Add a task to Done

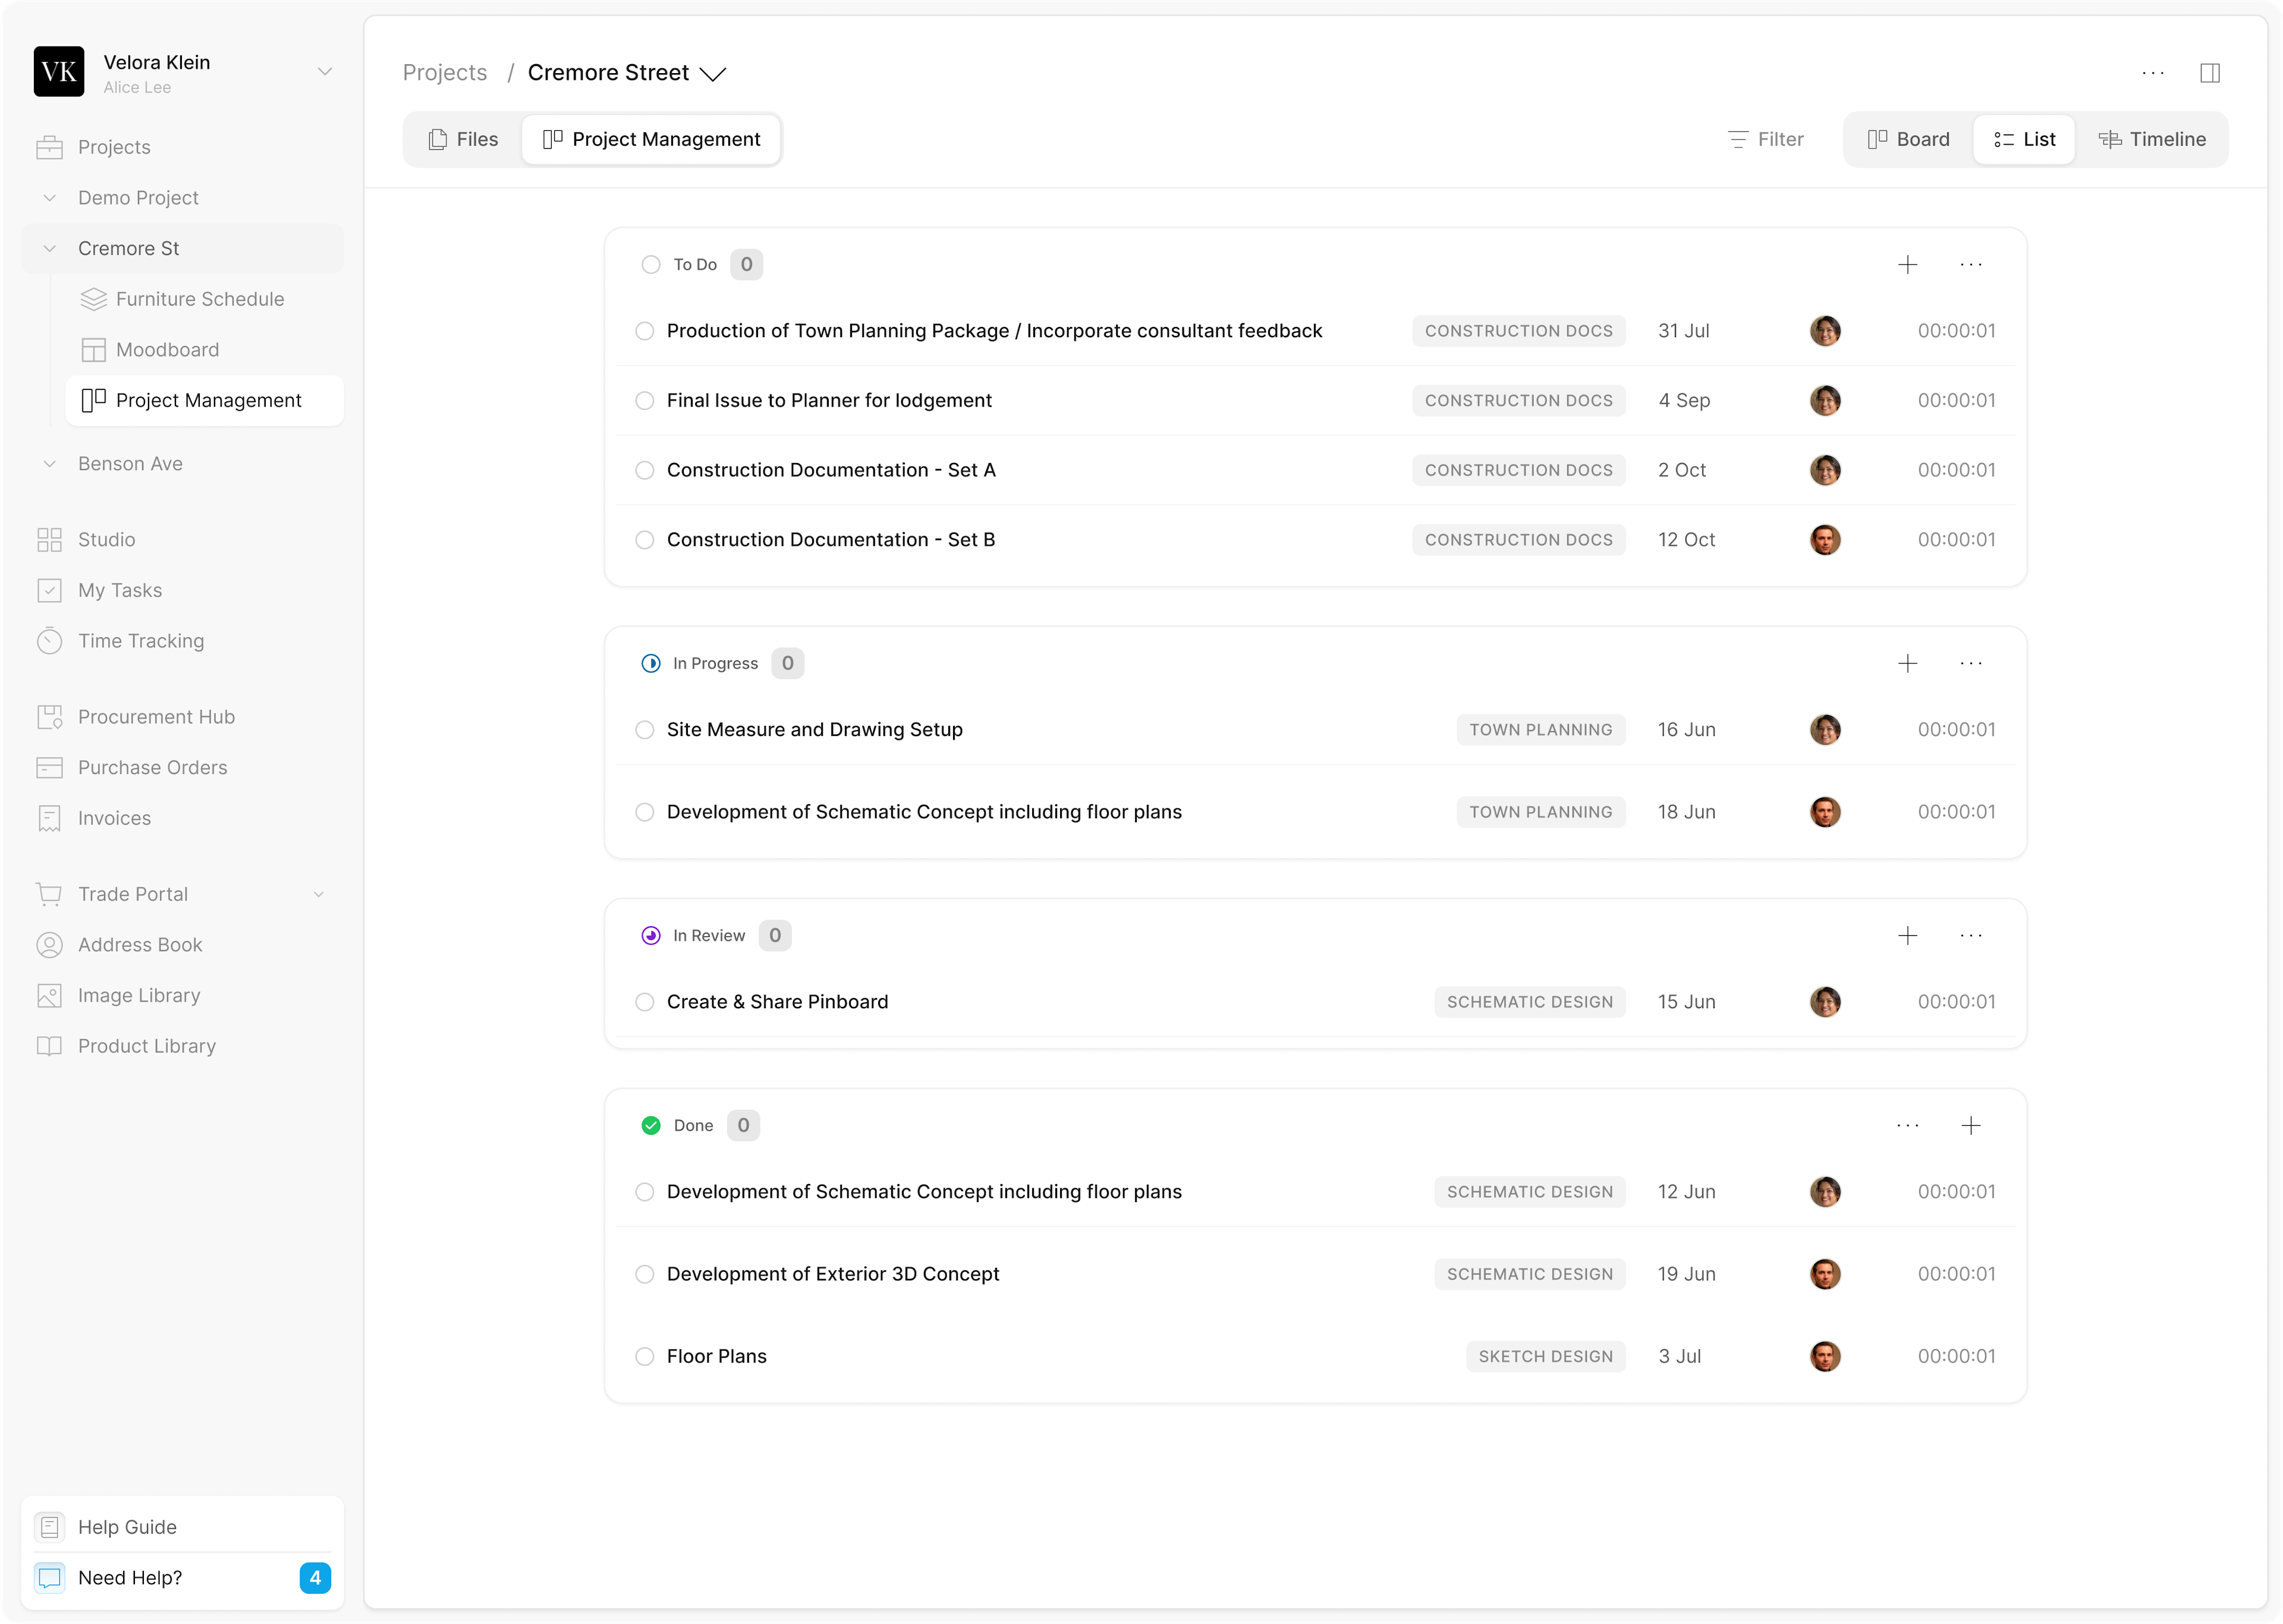pos(1970,1125)
